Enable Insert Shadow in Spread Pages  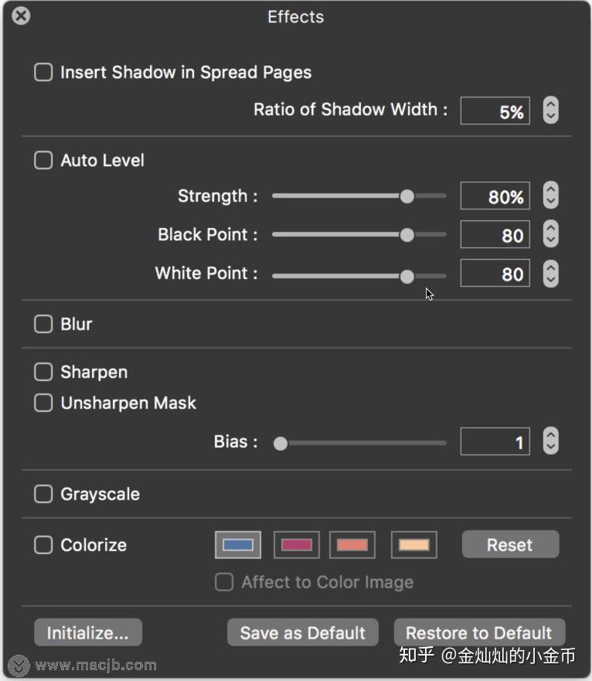point(43,73)
